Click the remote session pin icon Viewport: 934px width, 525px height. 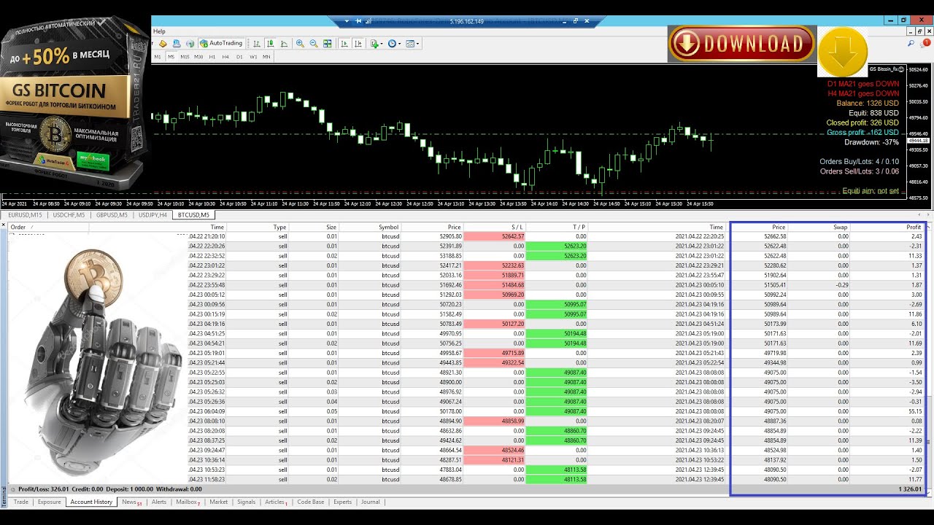pos(358,21)
